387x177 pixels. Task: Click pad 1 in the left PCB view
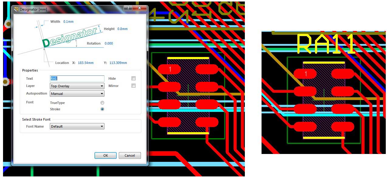click(170, 69)
